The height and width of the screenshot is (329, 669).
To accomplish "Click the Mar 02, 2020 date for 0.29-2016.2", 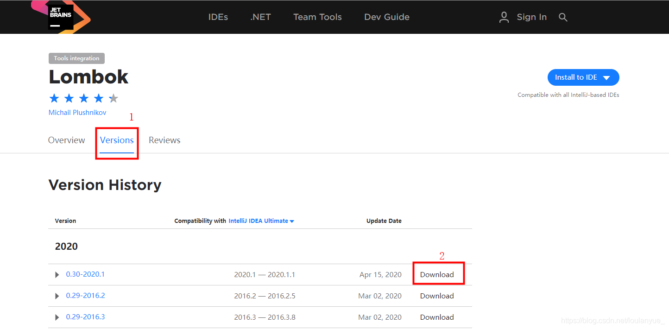I will (380, 296).
